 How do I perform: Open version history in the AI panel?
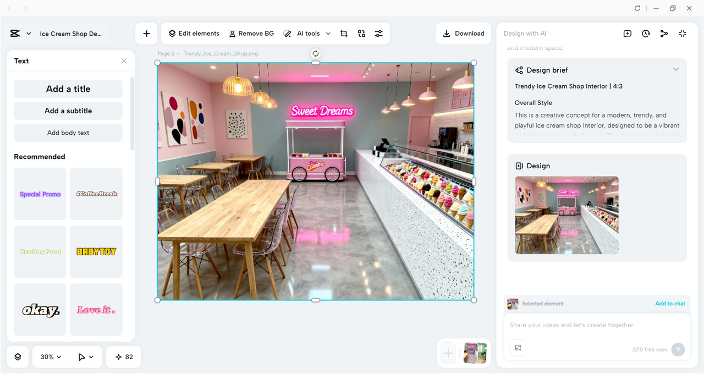tap(646, 34)
